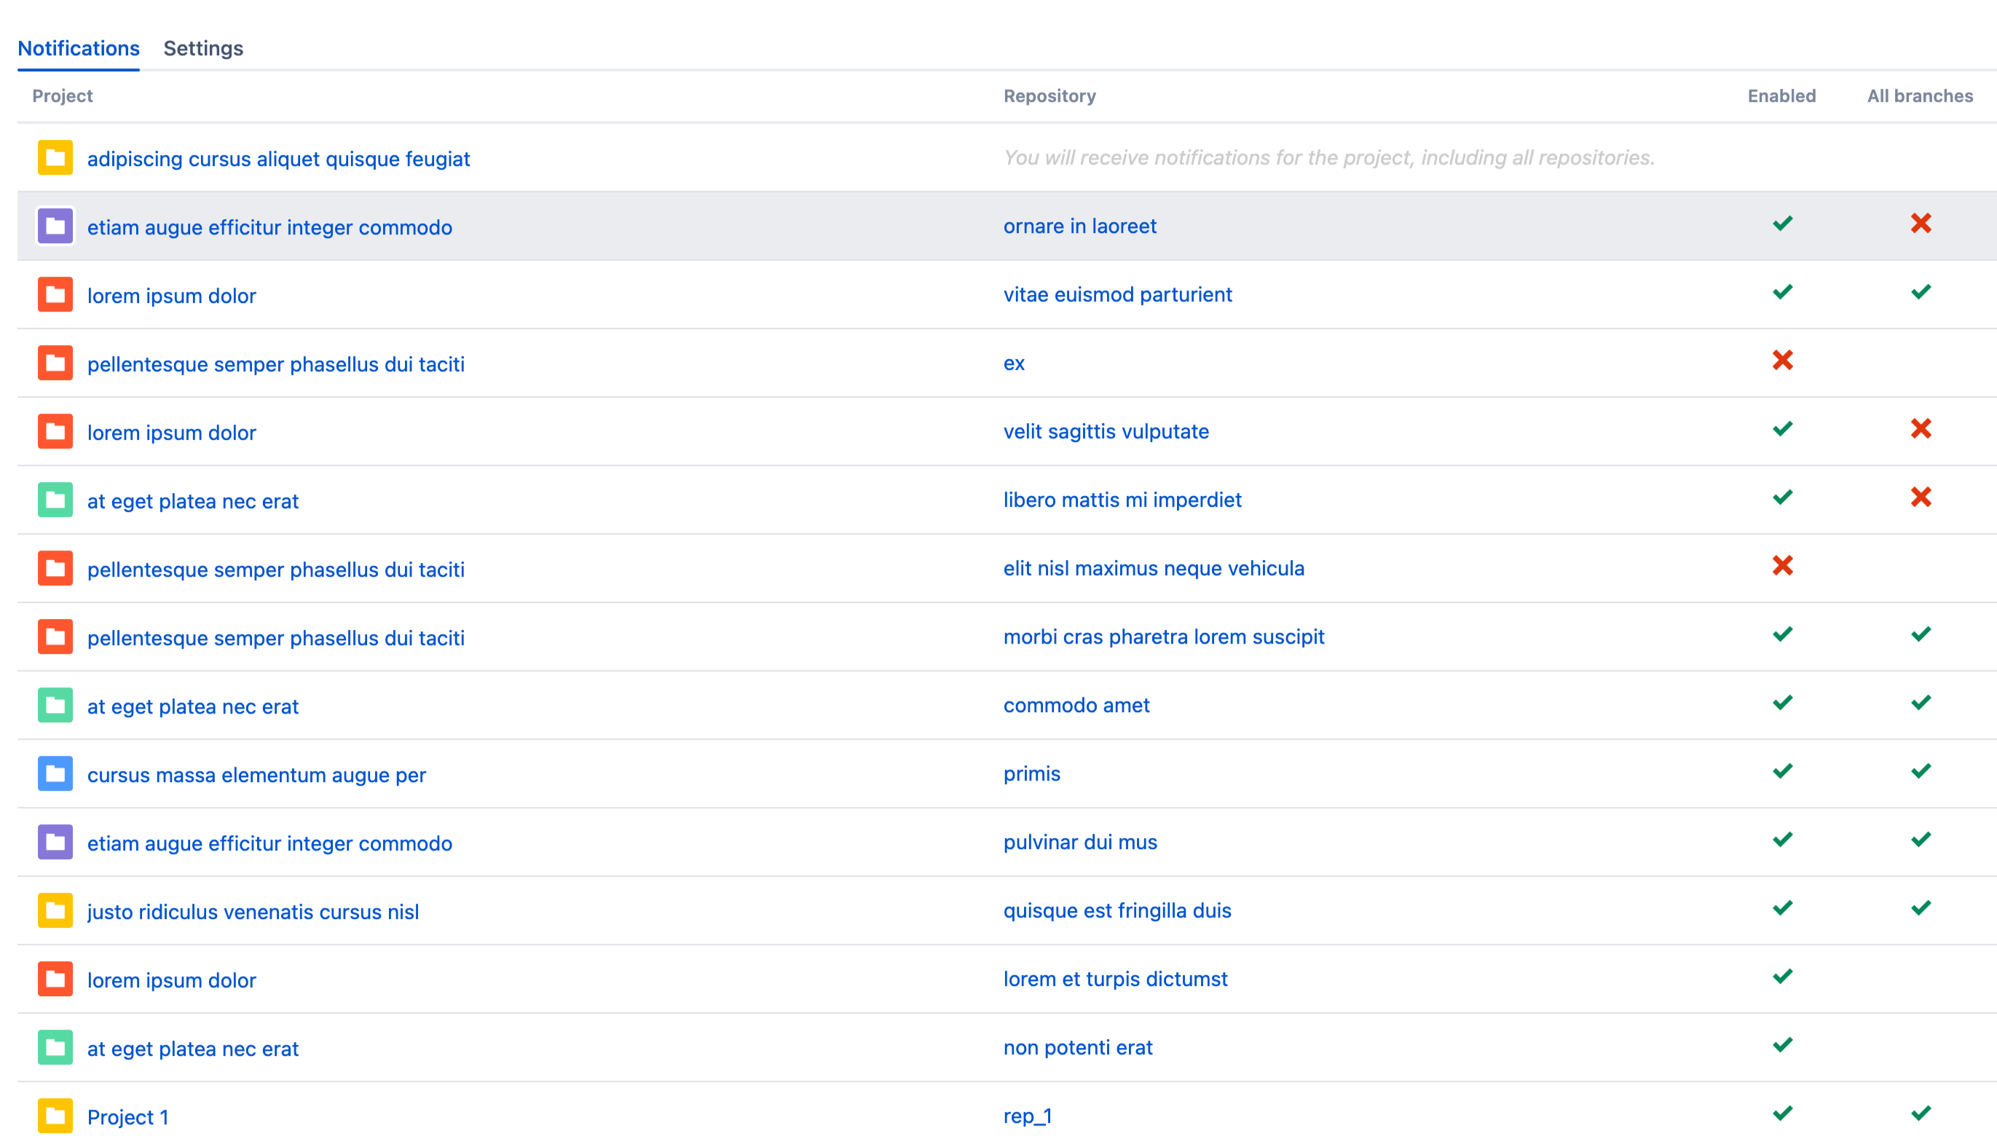Click blue project icon for cursus massa elementum

pyautogui.click(x=55, y=774)
